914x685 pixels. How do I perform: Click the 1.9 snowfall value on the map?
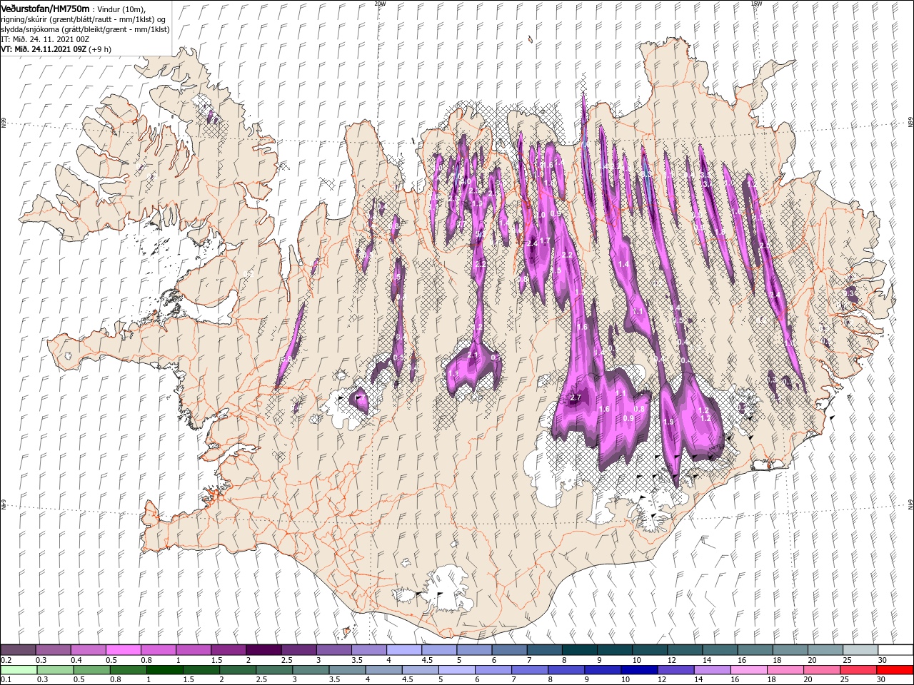pos(668,422)
